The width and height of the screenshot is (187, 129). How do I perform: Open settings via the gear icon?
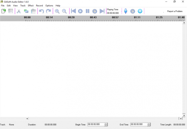(140, 11)
